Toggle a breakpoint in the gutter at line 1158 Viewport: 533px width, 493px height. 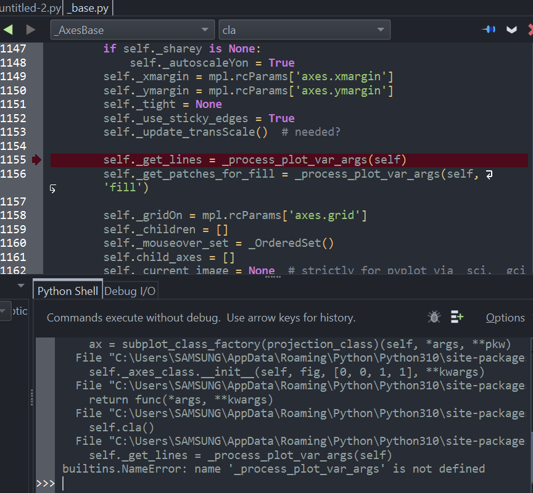tap(36, 215)
